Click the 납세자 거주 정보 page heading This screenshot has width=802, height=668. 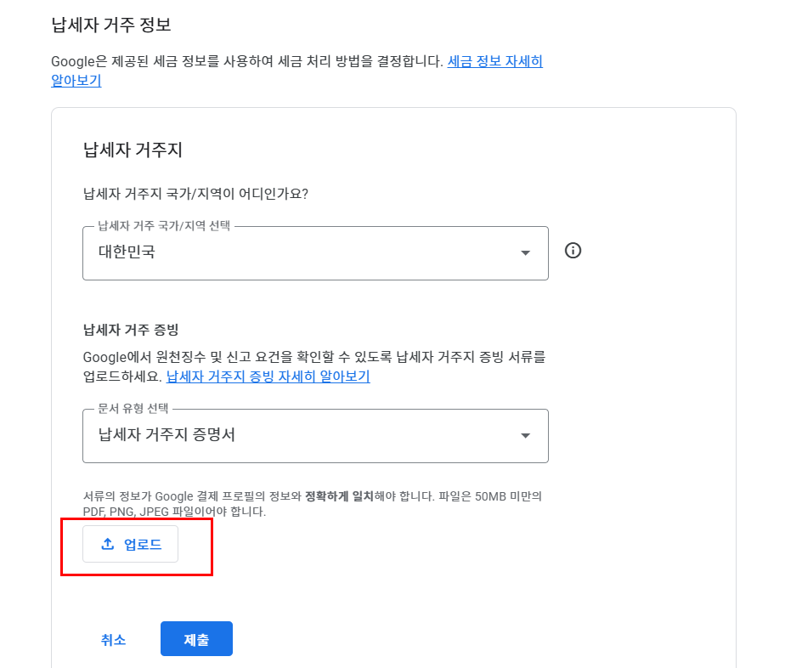click(111, 24)
